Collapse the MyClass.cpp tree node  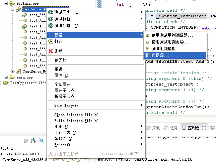pyautogui.click(x=6, y=3)
